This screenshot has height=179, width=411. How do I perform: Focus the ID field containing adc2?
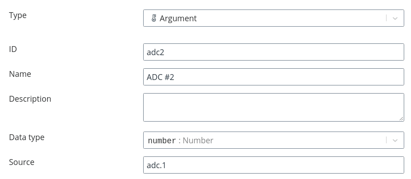[x=274, y=52]
